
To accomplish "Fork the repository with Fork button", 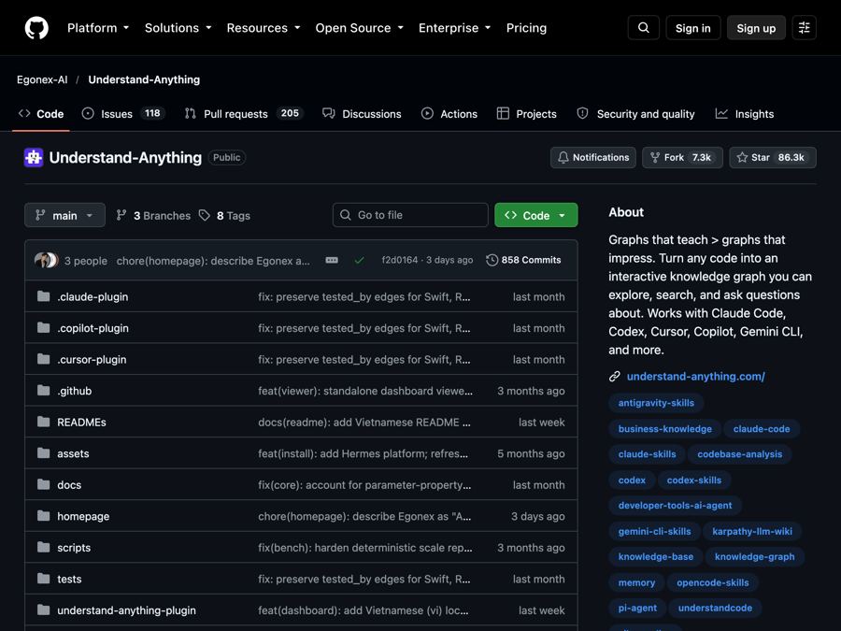I will pyautogui.click(x=682, y=158).
